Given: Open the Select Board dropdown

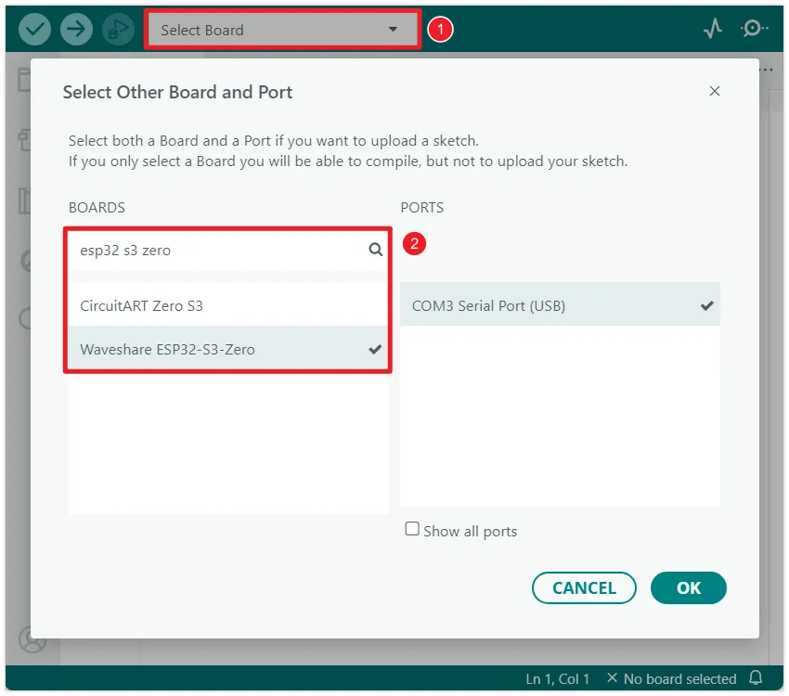Looking at the screenshot, I should 282,30.
